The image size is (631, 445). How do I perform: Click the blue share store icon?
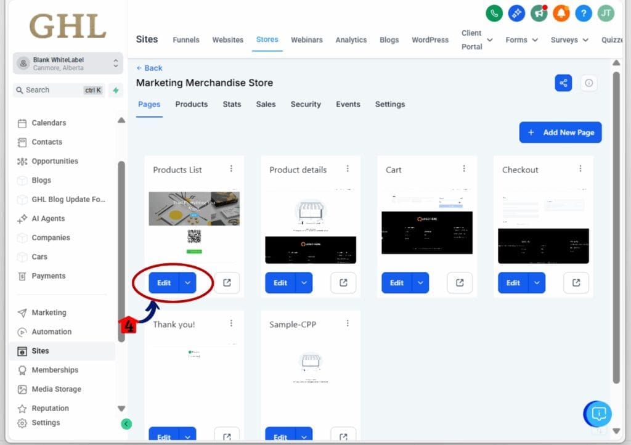563,83
